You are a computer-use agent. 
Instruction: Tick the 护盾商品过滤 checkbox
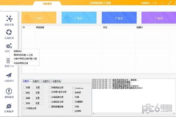point(50,87)
